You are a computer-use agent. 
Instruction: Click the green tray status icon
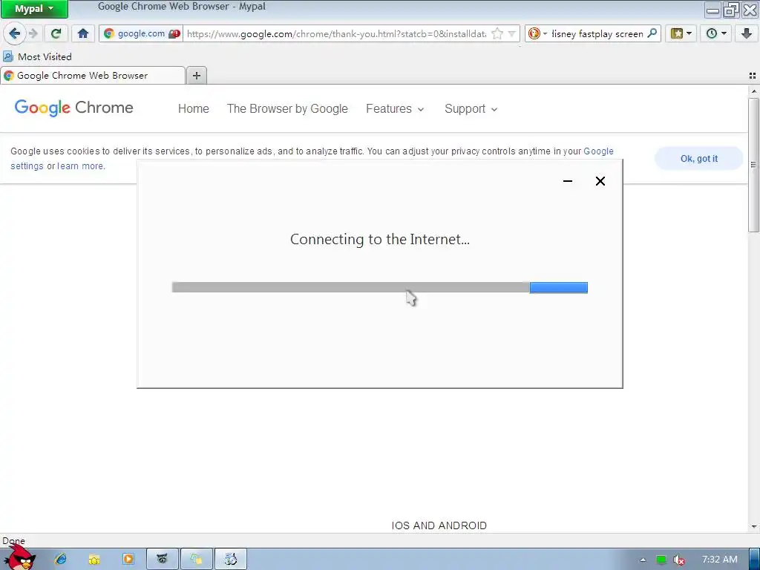[661, 560]
